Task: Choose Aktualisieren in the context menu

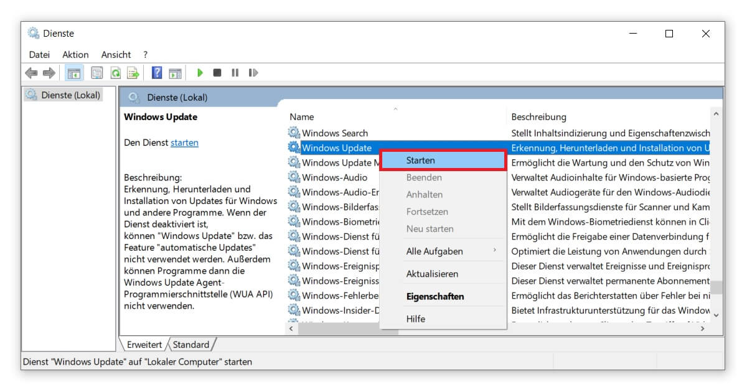Action: (x=443, y=274)
